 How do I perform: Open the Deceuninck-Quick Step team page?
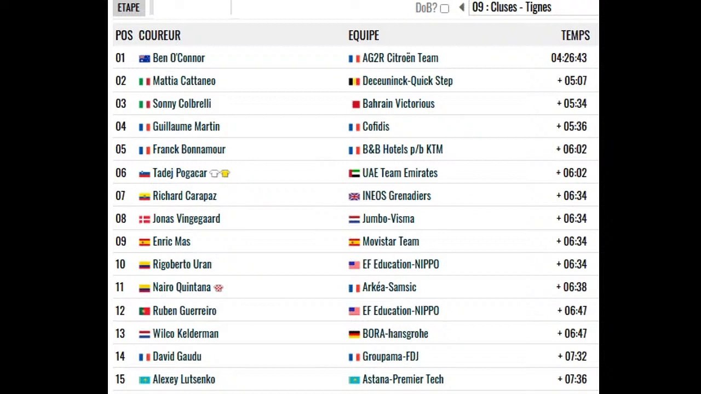click(x=407, y=81)
